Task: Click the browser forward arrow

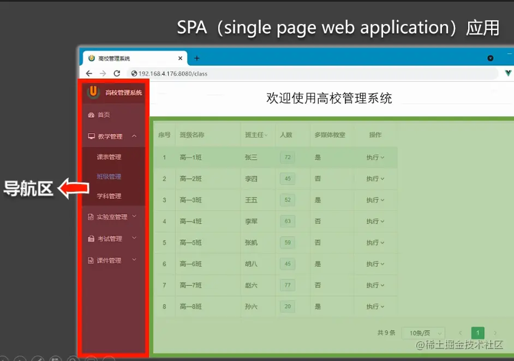Action: point(103,73)
